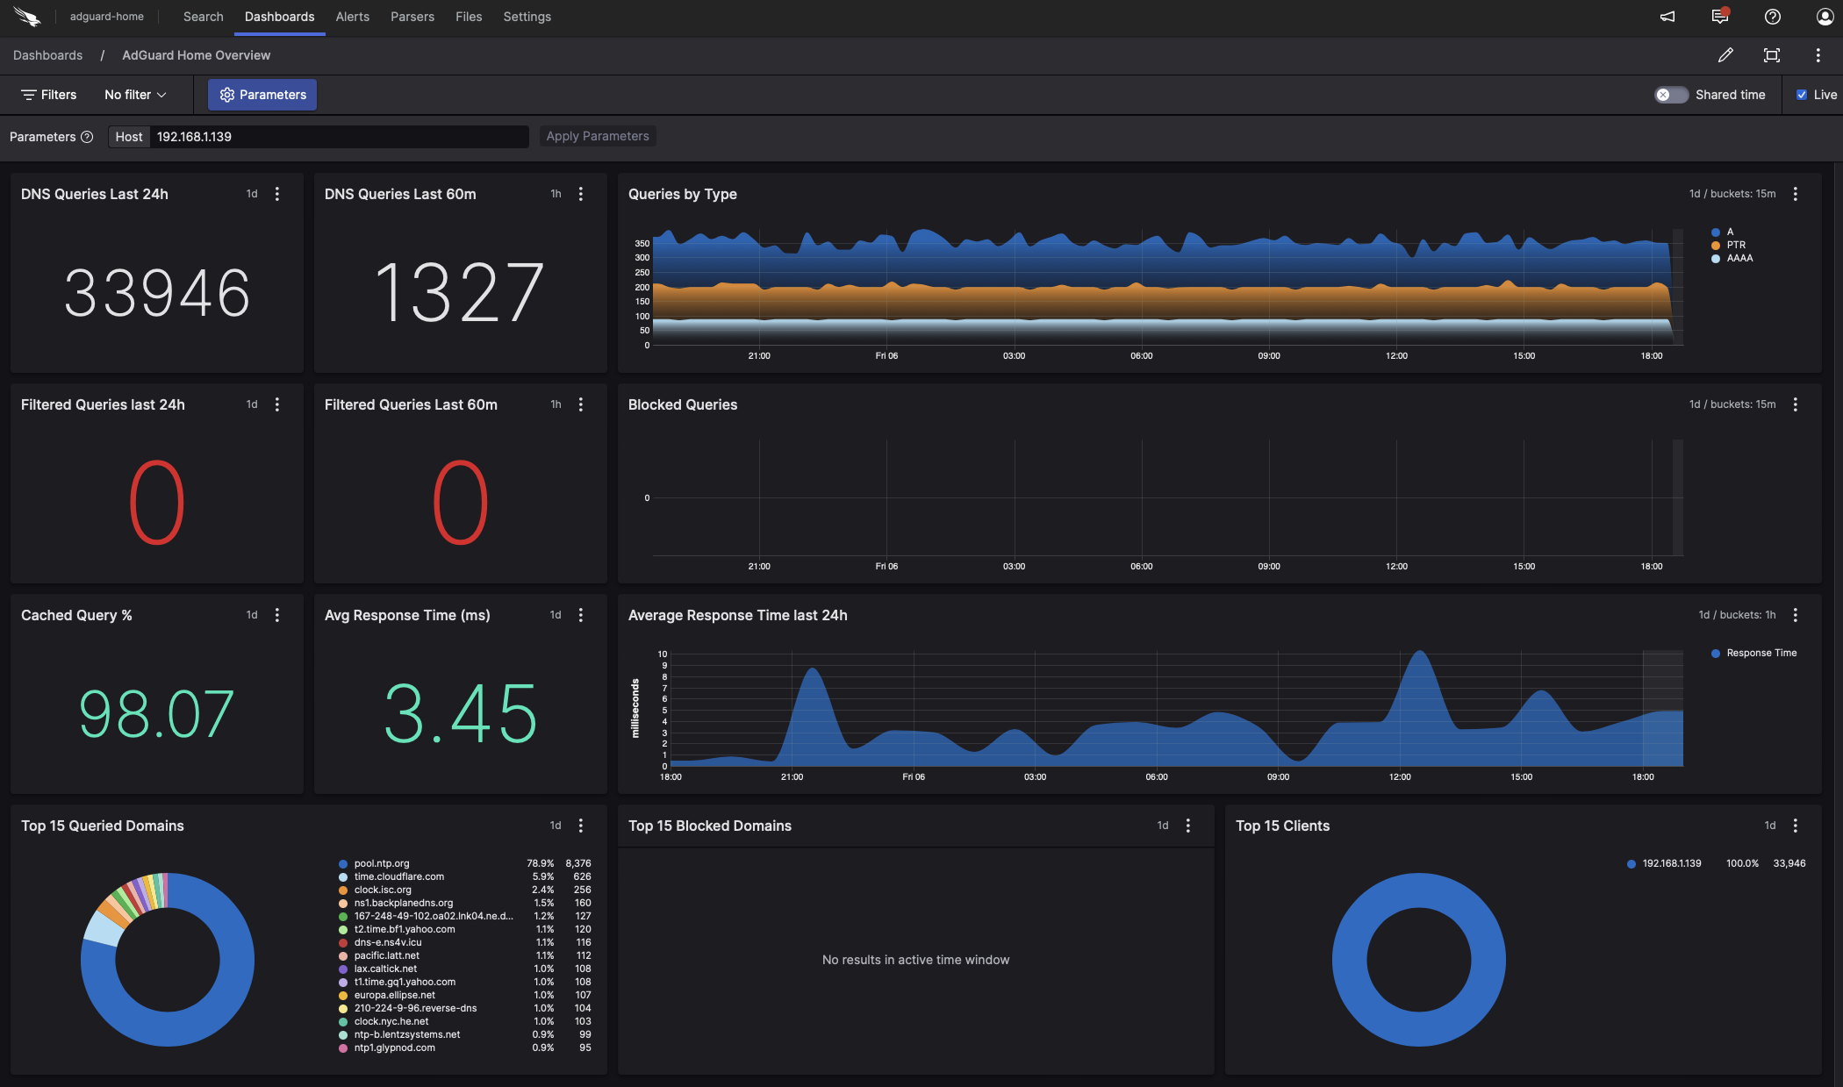1843x1087 pixels.
Task: Click the PTR orange legend swatch
Action: coord(1715,246)
